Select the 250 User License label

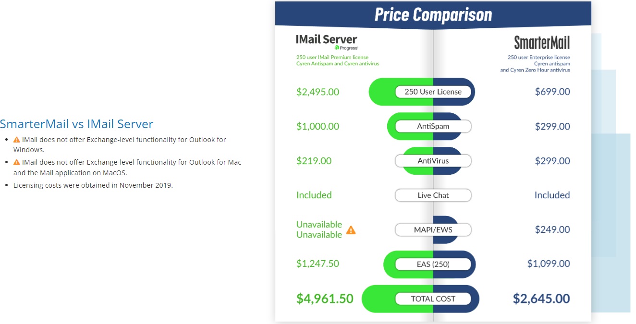click(433, 92)
